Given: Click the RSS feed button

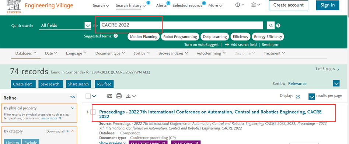Looking at the screenshot, I should click(104, 84).
